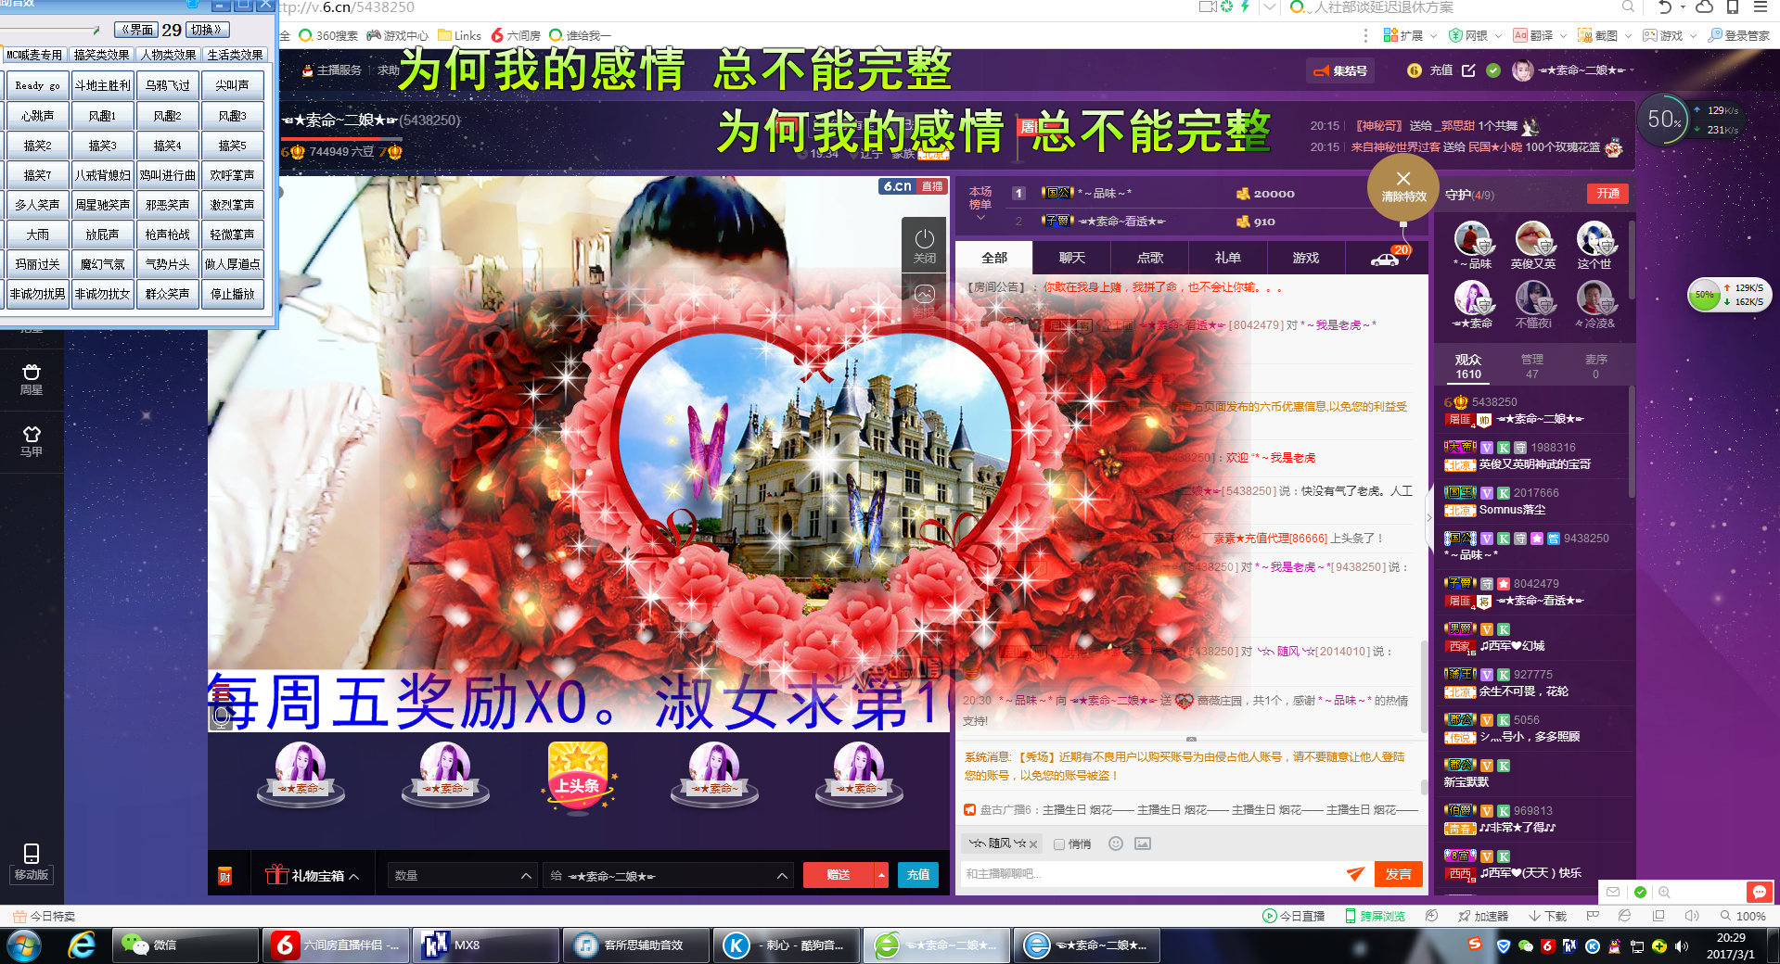Viewport: 1780px width, 964px height.
Task: Open the 移动版 mobile icon
Action: (32, 861)
